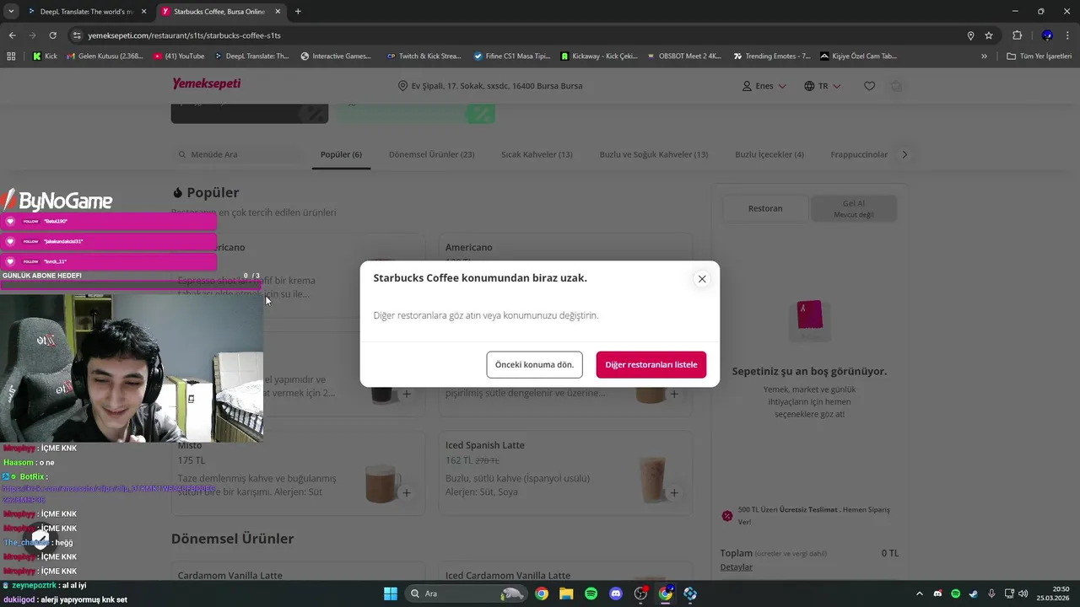
Task: Open the Chrome profile avatar
Action: point(1047,35)
